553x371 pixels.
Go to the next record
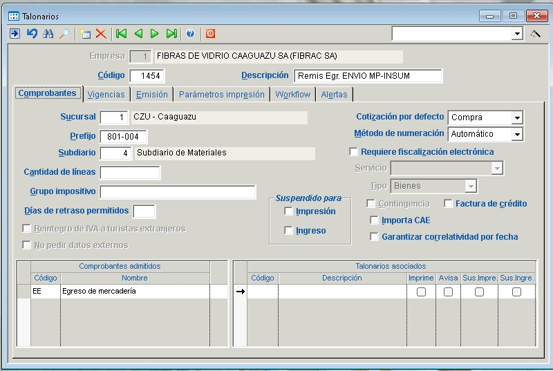[x=154, y=33]
